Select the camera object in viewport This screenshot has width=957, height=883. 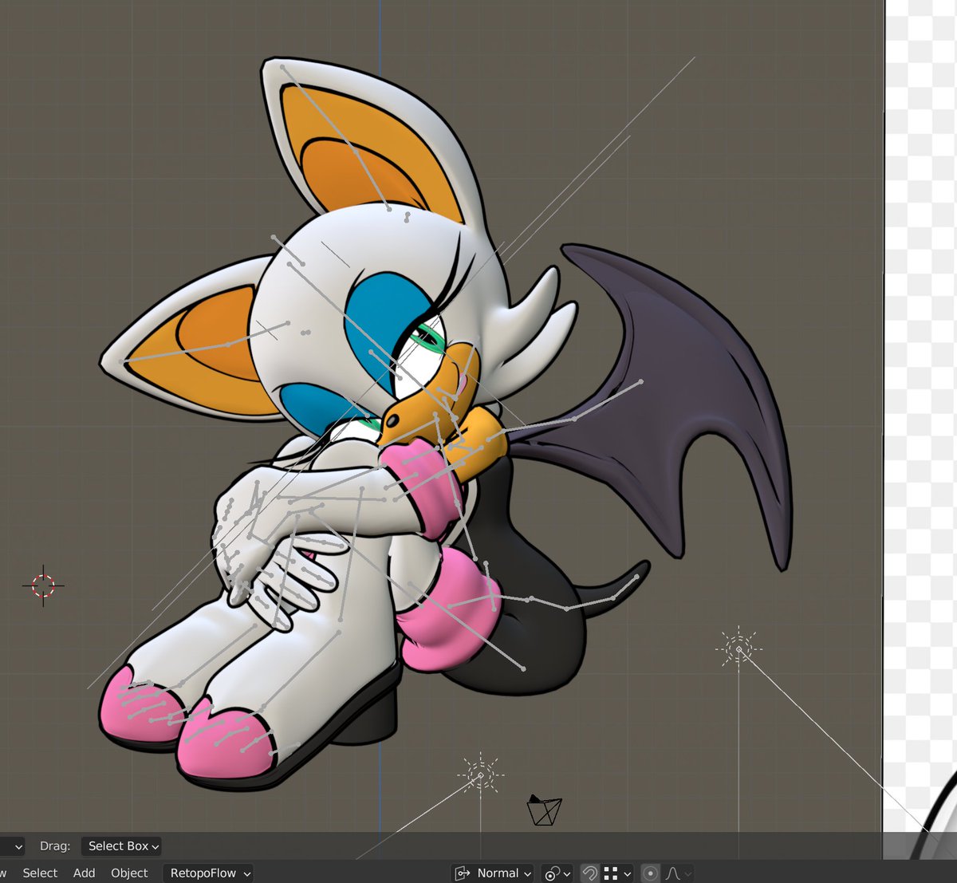click(x=544, y=810)
